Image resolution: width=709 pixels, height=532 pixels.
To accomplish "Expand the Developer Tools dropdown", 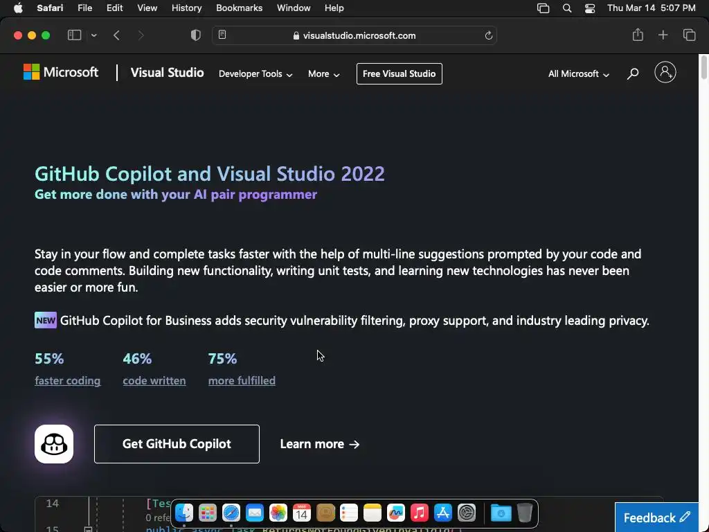I will (255, 73).
